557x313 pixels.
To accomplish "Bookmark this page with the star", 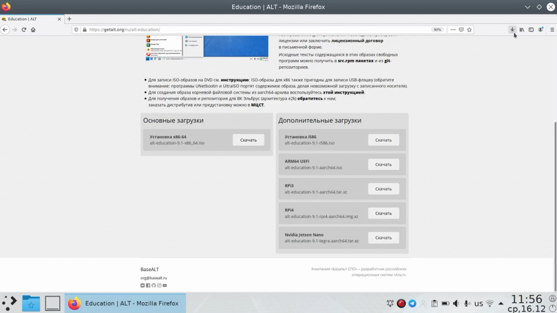I will [x=469, y=30].
